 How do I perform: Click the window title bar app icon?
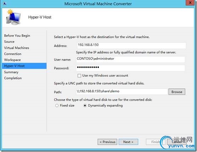pos(5,4)
